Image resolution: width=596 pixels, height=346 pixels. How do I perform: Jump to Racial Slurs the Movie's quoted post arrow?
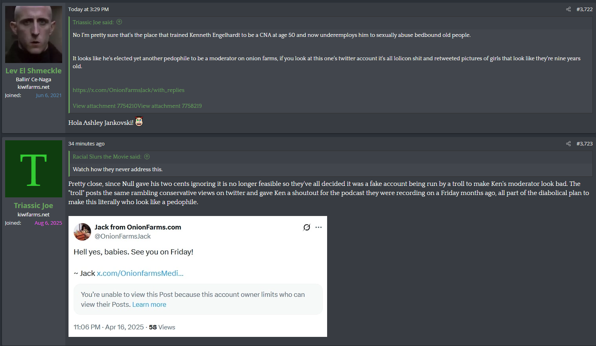[147, 157]
